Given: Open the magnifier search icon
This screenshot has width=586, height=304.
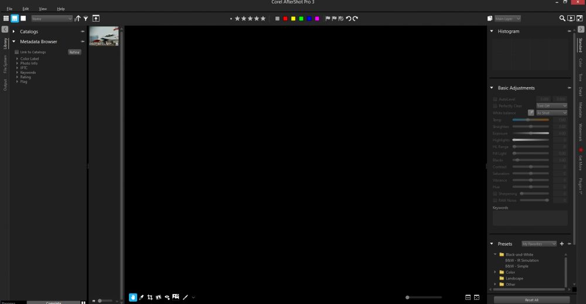Looking at the screenshot, I should click(563, 19).
